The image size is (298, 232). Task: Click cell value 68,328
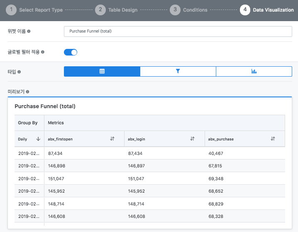pyautogui.click(x=216, y=216)
